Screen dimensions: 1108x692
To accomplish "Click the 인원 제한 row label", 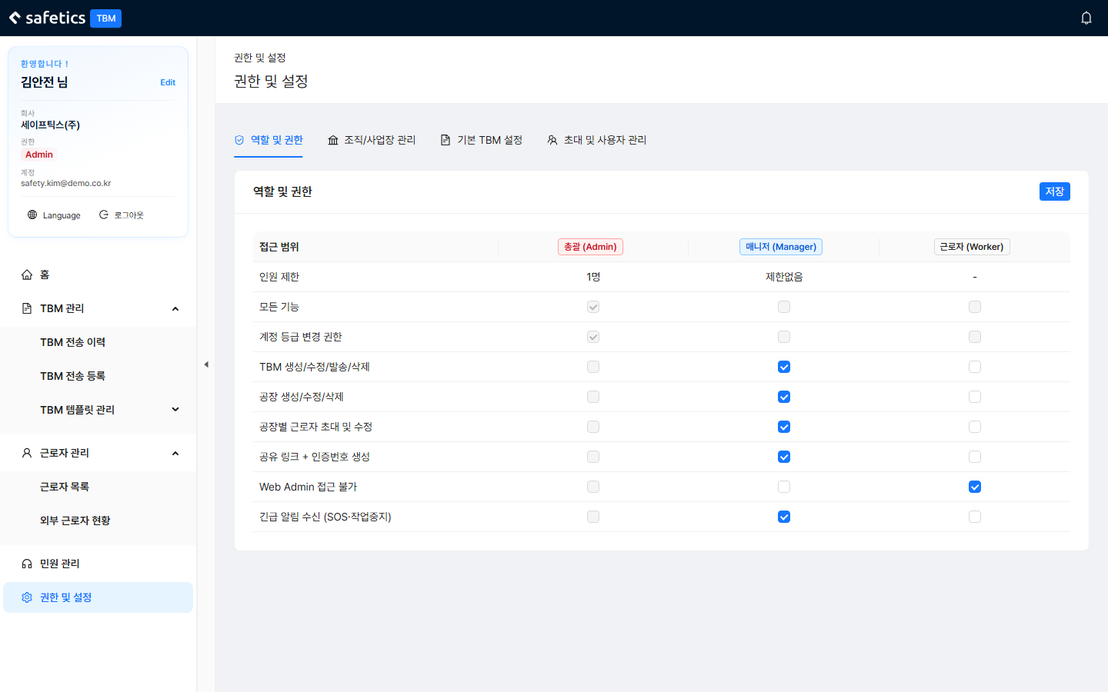I will [x=279, y=277].
